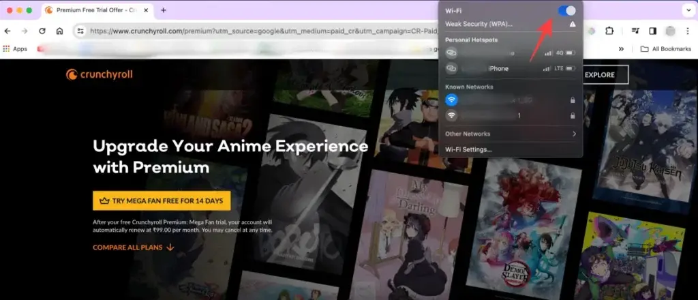Open the site information icon in address bar

80,31
